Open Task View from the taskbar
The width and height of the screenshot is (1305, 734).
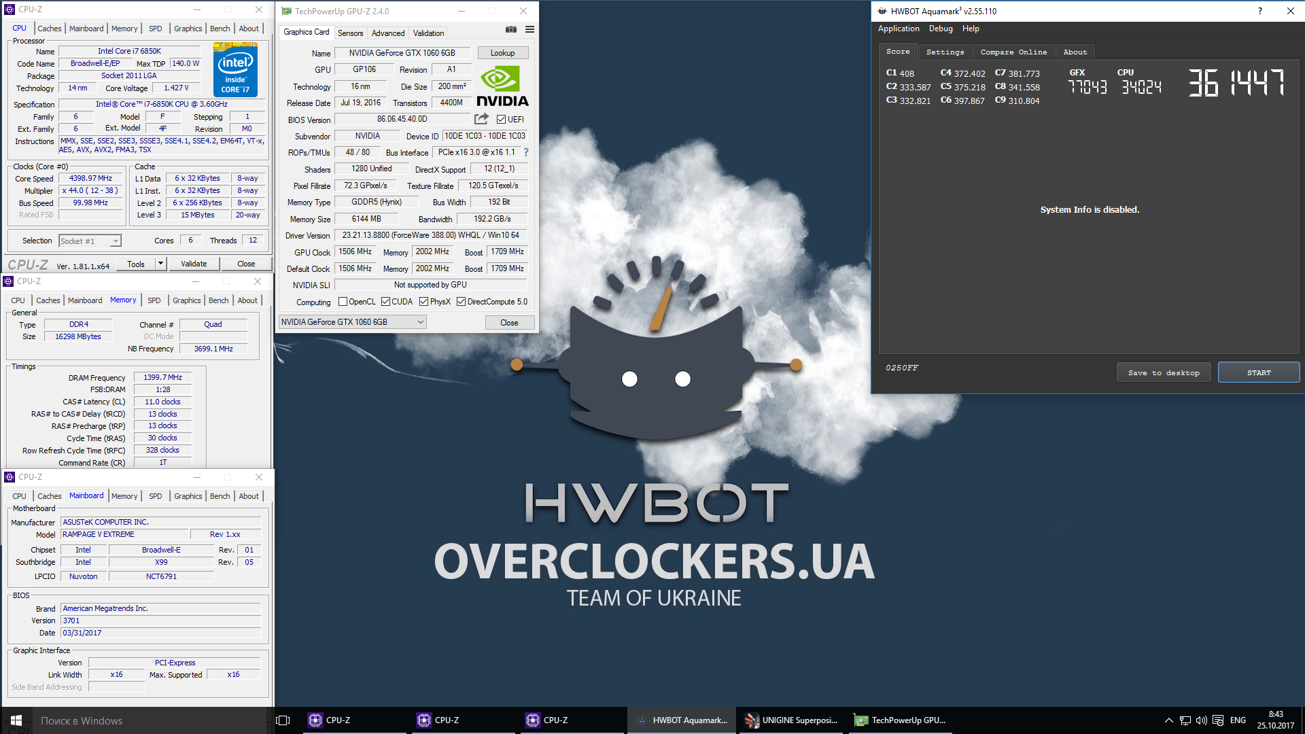click(283, 720)
